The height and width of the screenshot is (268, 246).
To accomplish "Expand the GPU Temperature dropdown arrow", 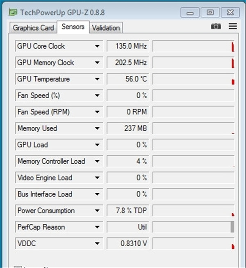I will tap(97, 79).
